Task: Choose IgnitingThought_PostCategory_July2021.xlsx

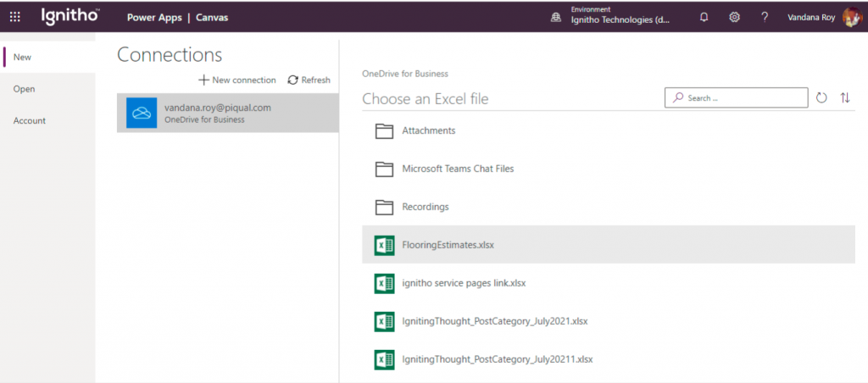Action: click(x=609, y=321)
